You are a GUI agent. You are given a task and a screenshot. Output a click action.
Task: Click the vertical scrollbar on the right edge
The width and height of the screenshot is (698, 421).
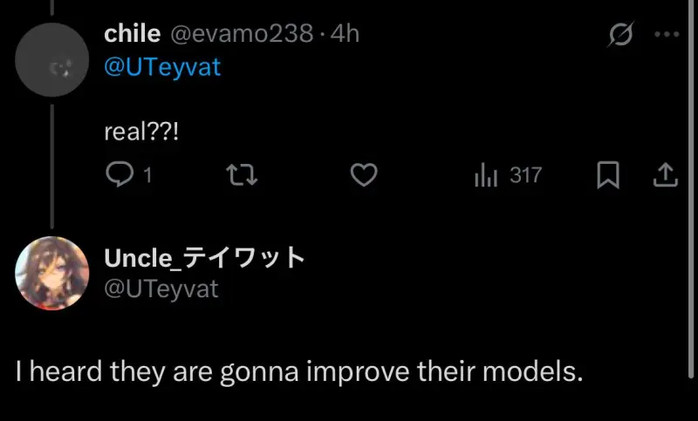click(x=692, y=209)
